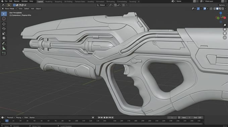Click the viewport zoom magnifier gizmo
Viewport: 228px width, 127px height.
[225, 25]
